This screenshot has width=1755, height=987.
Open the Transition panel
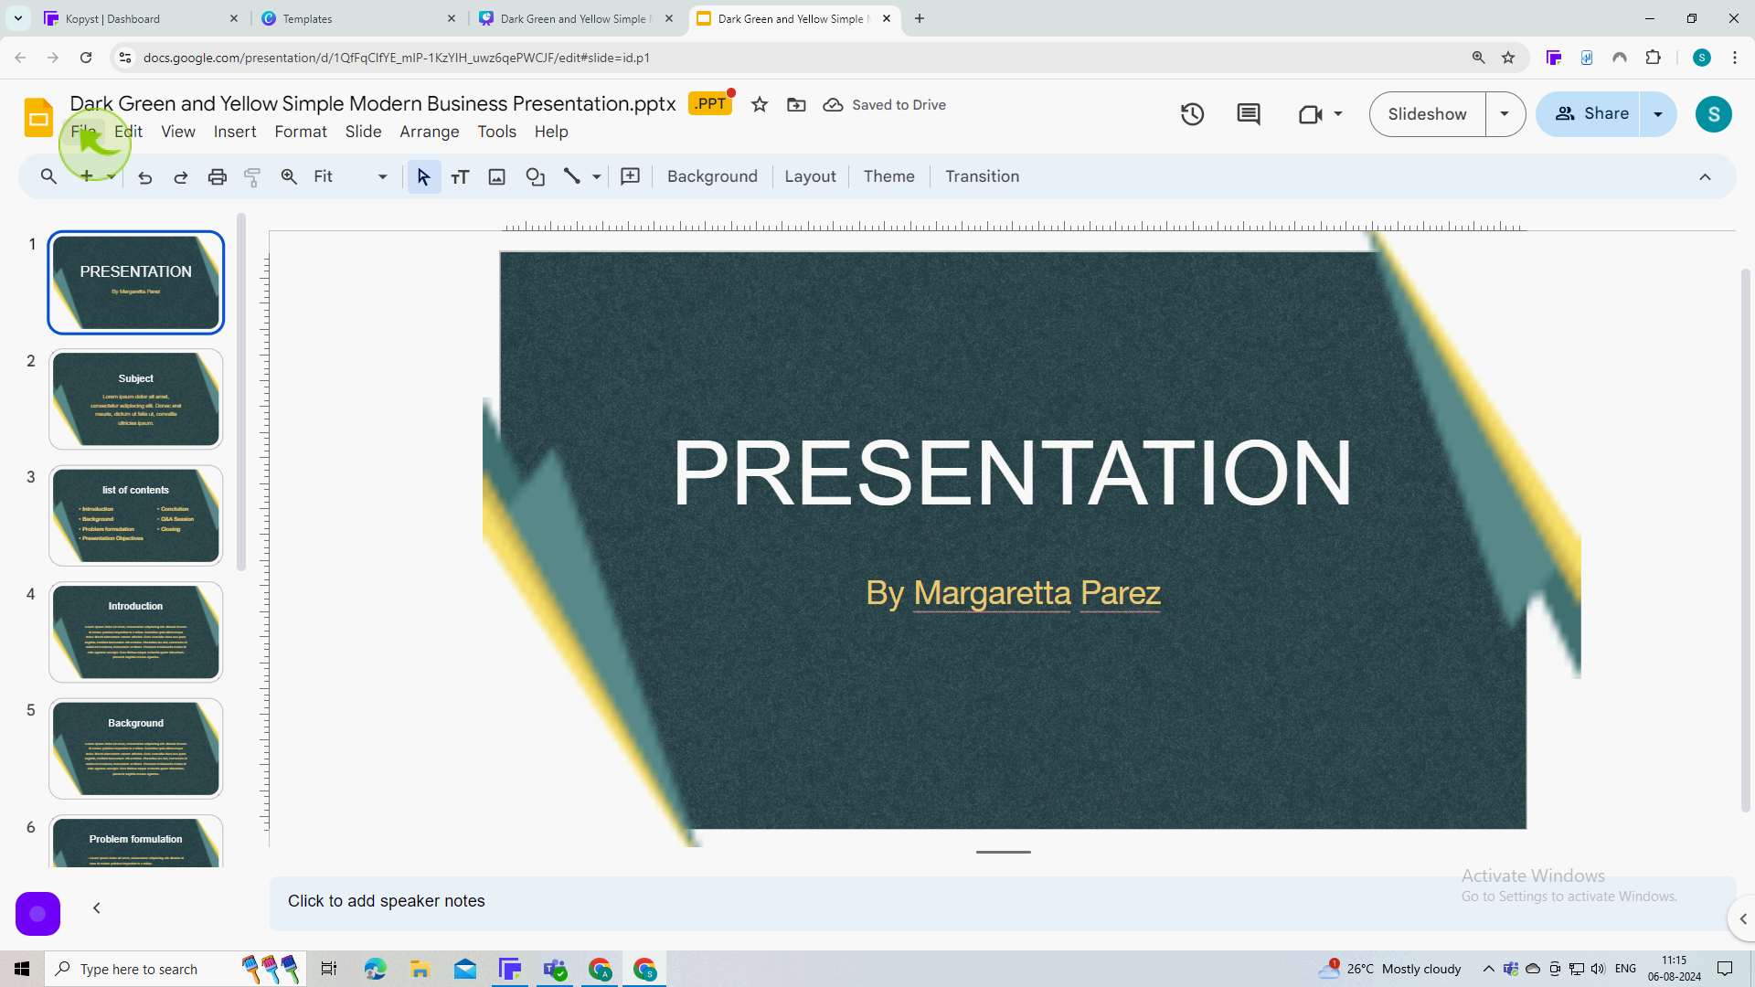(x=982, y=176)
